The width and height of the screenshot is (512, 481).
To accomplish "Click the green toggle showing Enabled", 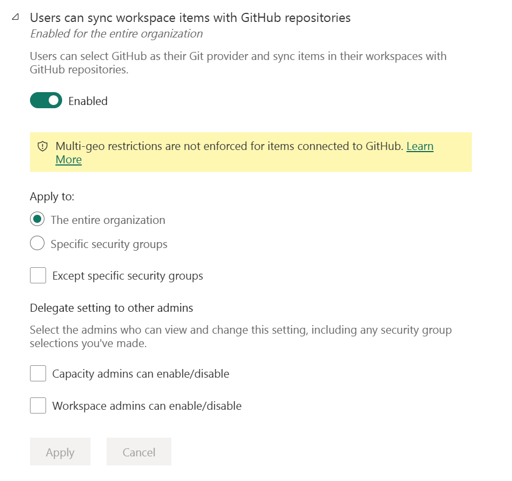I will click(x=46, y=100).
